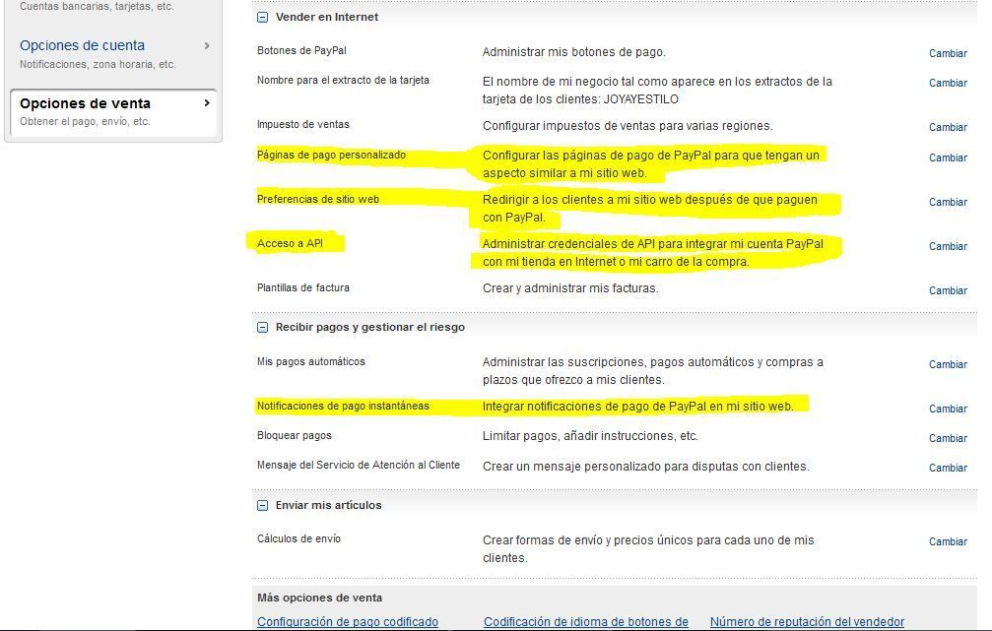Click the Preferencias de sitio web label
992x631 pixels.
[317, 199]
